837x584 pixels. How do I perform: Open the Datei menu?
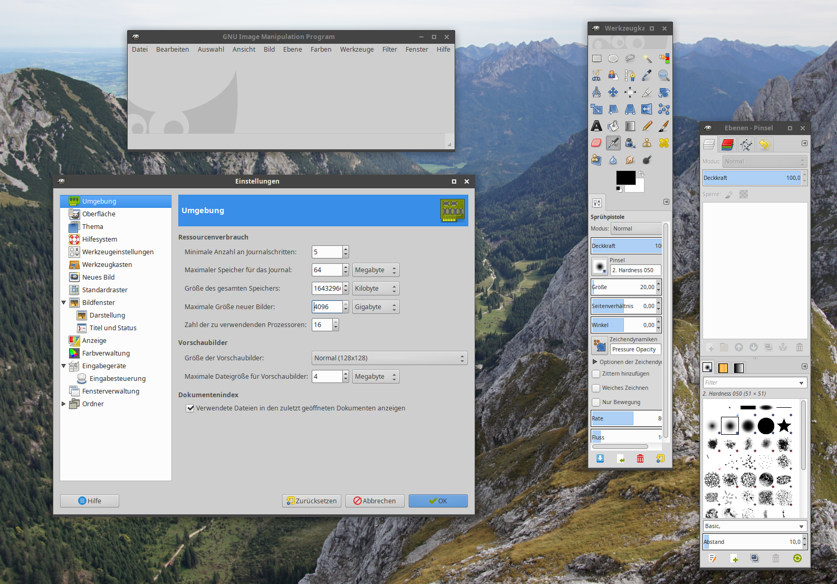point(140,49)
